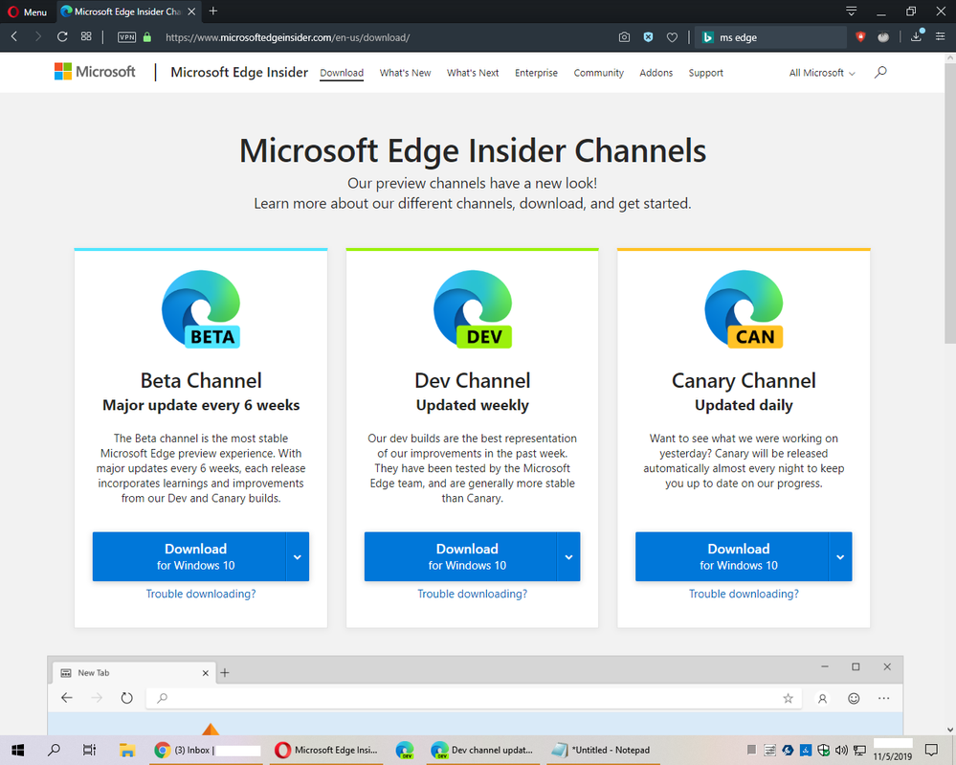
Task: Open the red shield extension icon
Action: 860,37
